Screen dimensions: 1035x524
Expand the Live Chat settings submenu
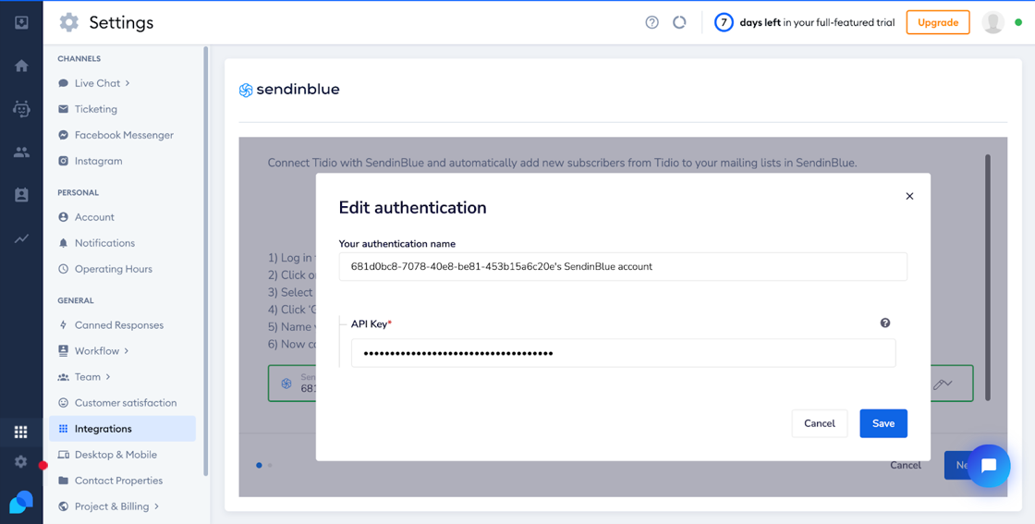[102, 83]
